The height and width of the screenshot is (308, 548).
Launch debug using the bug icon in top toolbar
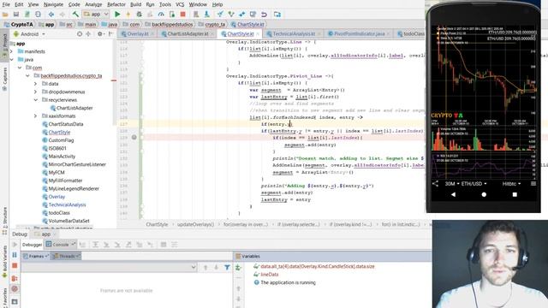[x=139, y=15]
